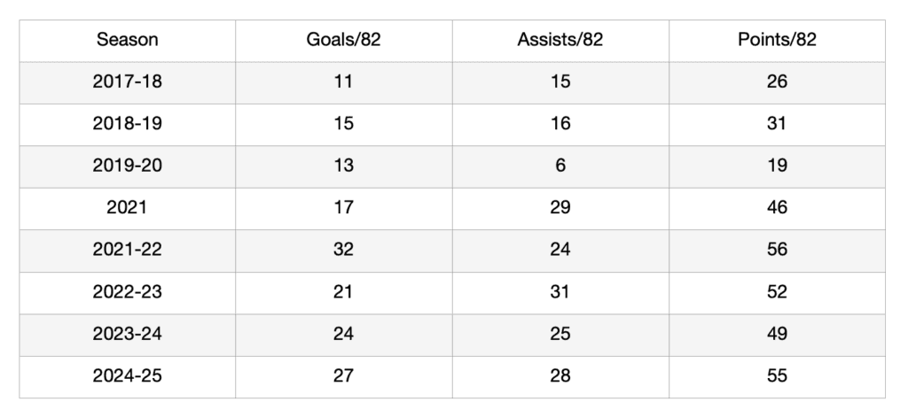Select the 2023-24 assists value of 25
Screen dimensions: 908x417
point(560,334)
